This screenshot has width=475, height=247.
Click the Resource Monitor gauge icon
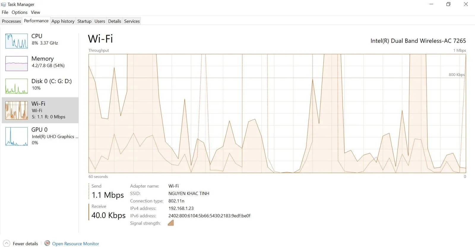tap(47, 243)
